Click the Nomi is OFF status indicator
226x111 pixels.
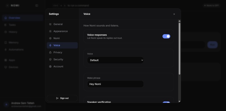click(x=212, y=6)
